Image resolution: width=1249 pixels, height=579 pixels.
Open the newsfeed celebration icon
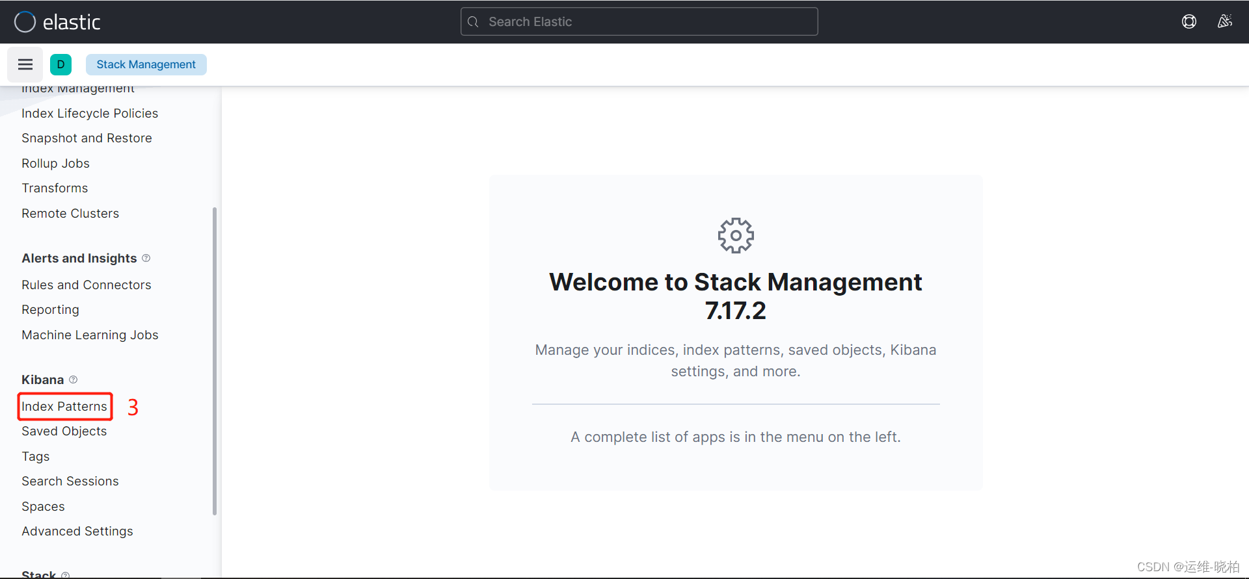click(1225, 21)
